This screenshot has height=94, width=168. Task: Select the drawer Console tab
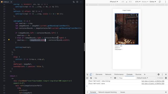point(93,92)
